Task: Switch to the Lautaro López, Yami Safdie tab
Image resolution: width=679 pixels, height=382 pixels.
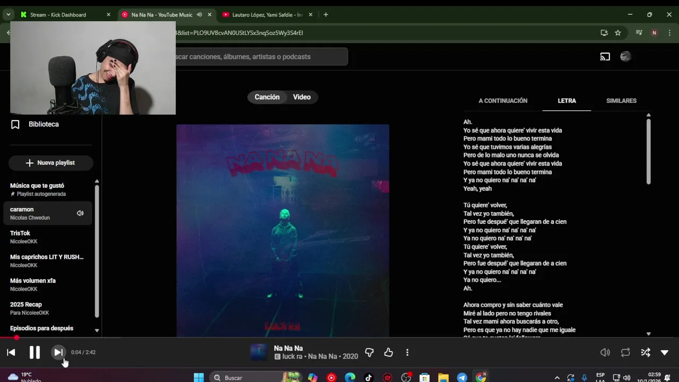Action: pos(268,15)
